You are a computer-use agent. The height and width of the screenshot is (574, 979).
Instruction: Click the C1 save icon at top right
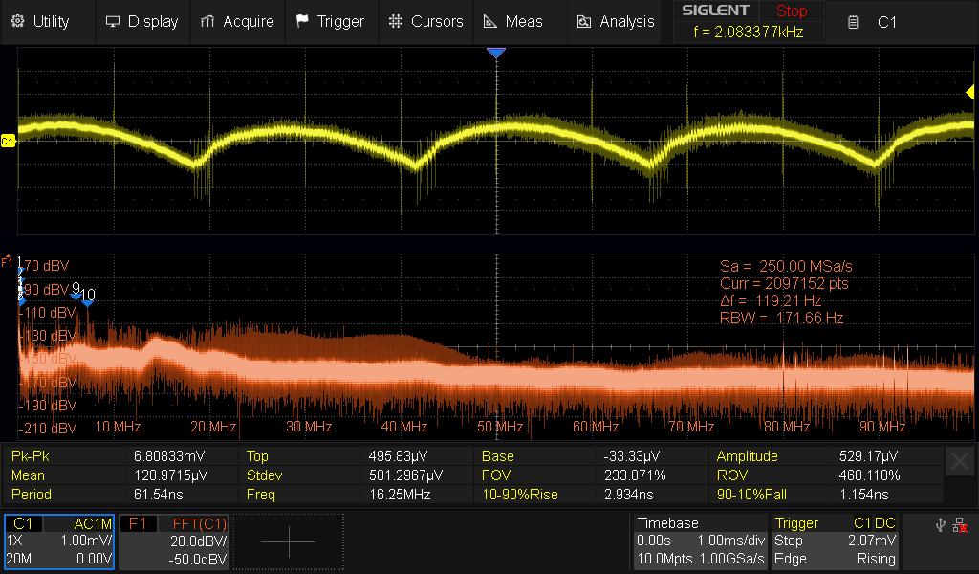[x=854, y=22]
